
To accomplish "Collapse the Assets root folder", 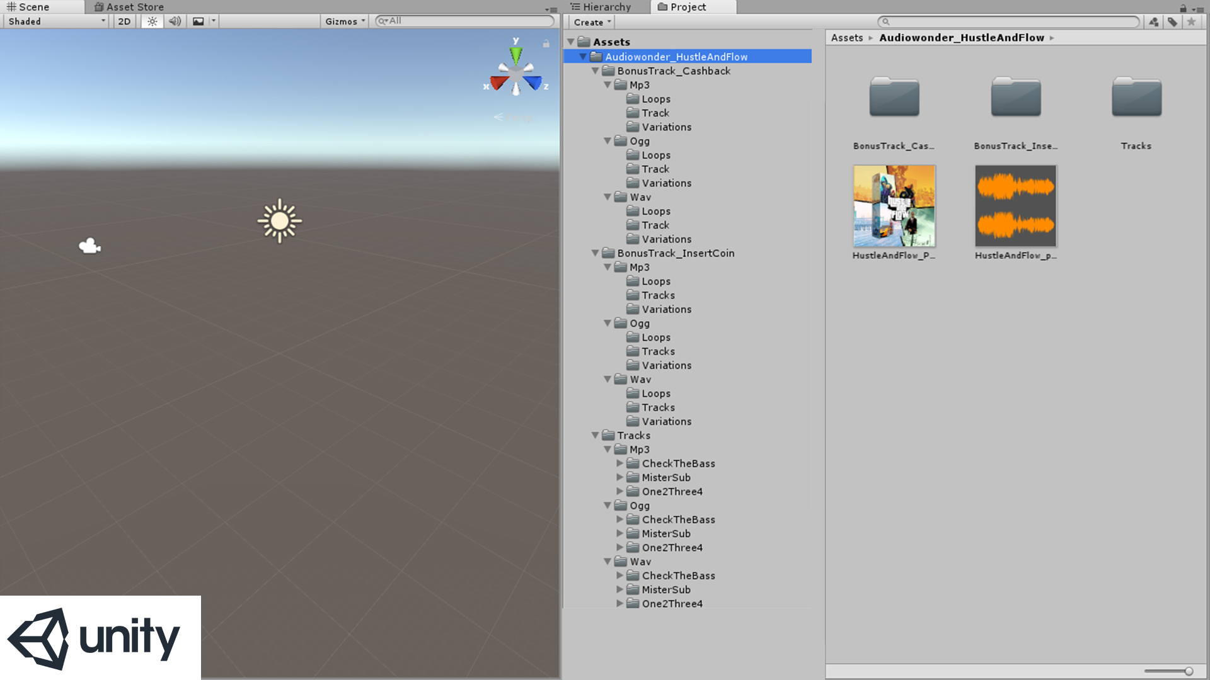I will [571, 42].
